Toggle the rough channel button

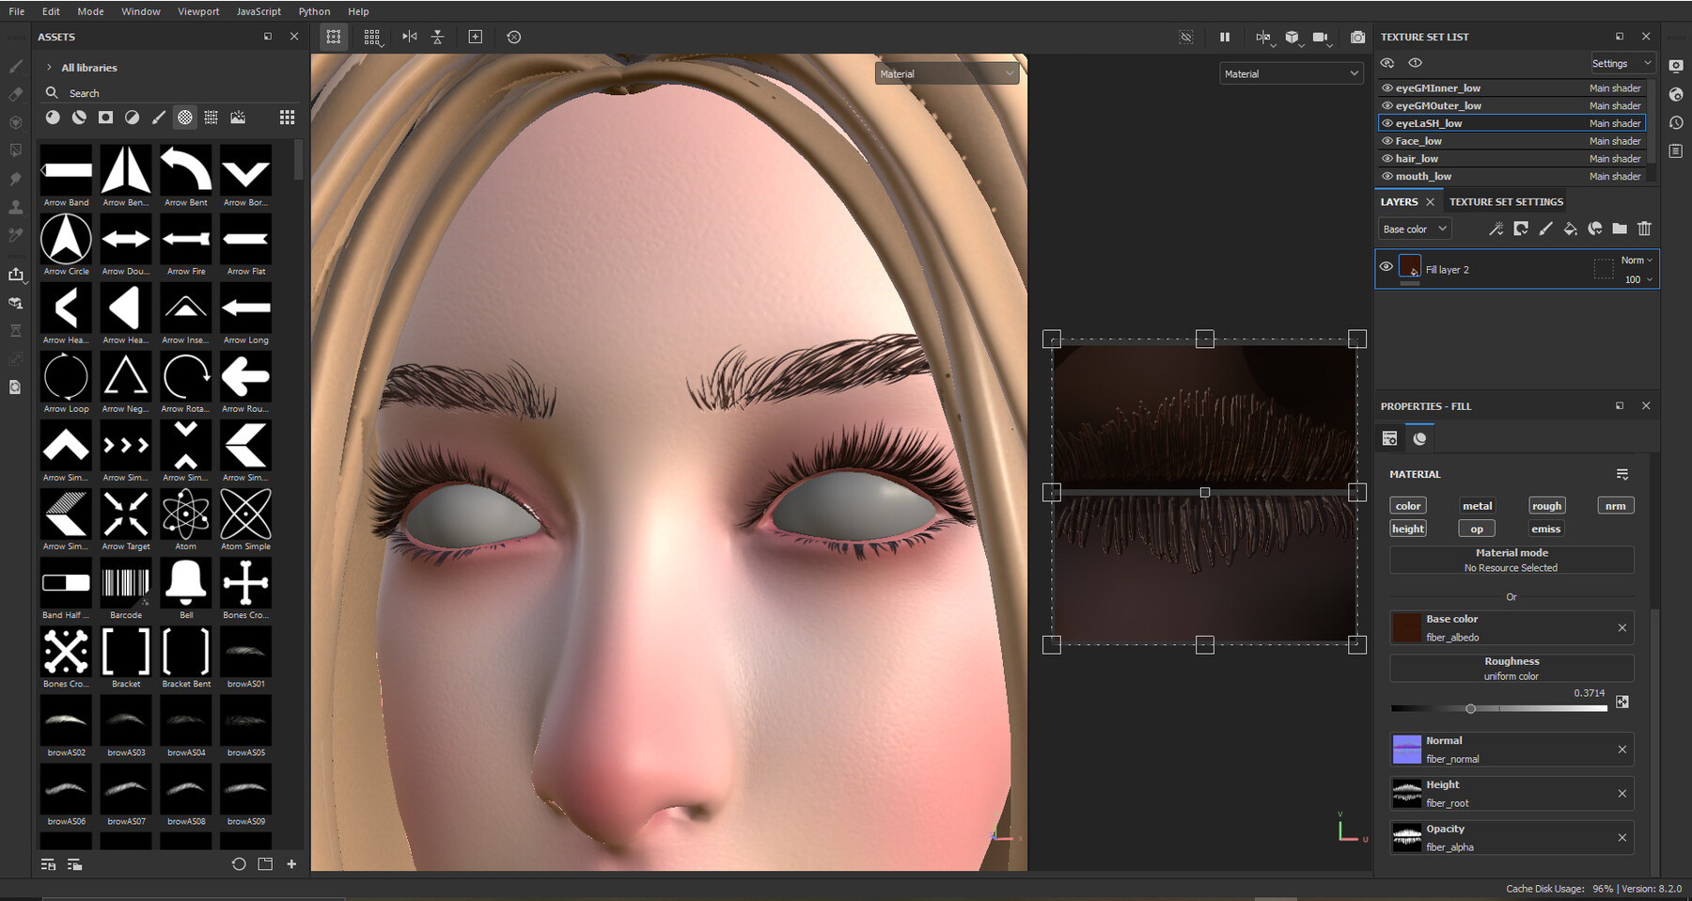(x=1546, y=506)
